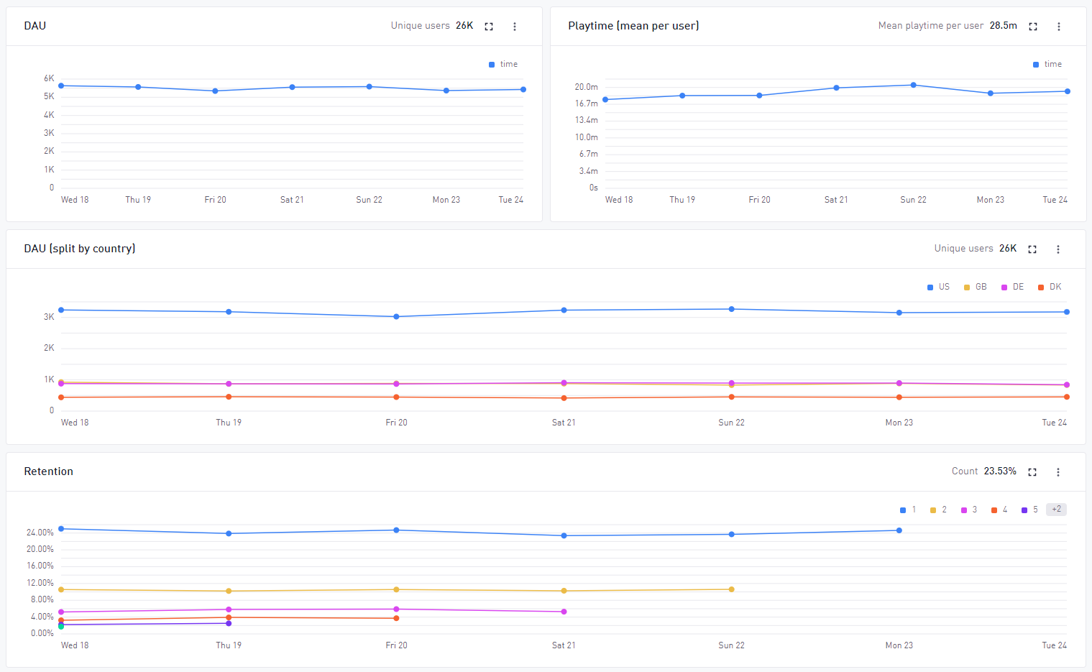
Task: Click the Playtime (mean per user) title
Action: click(x=633, y=26)
